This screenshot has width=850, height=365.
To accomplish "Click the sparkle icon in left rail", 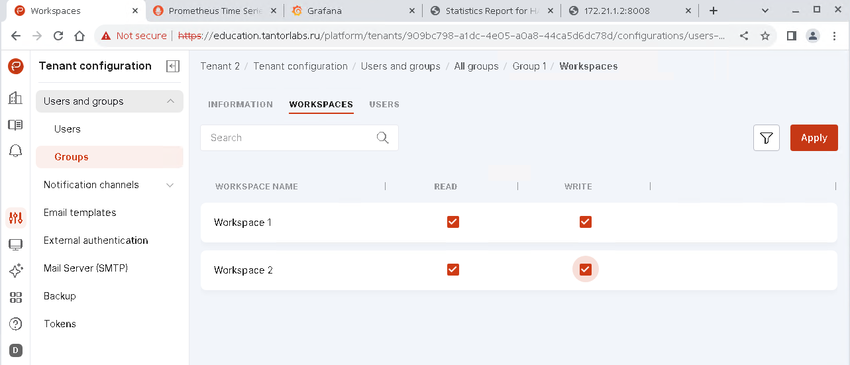I will pyautogui.click(x=15, y=271).
